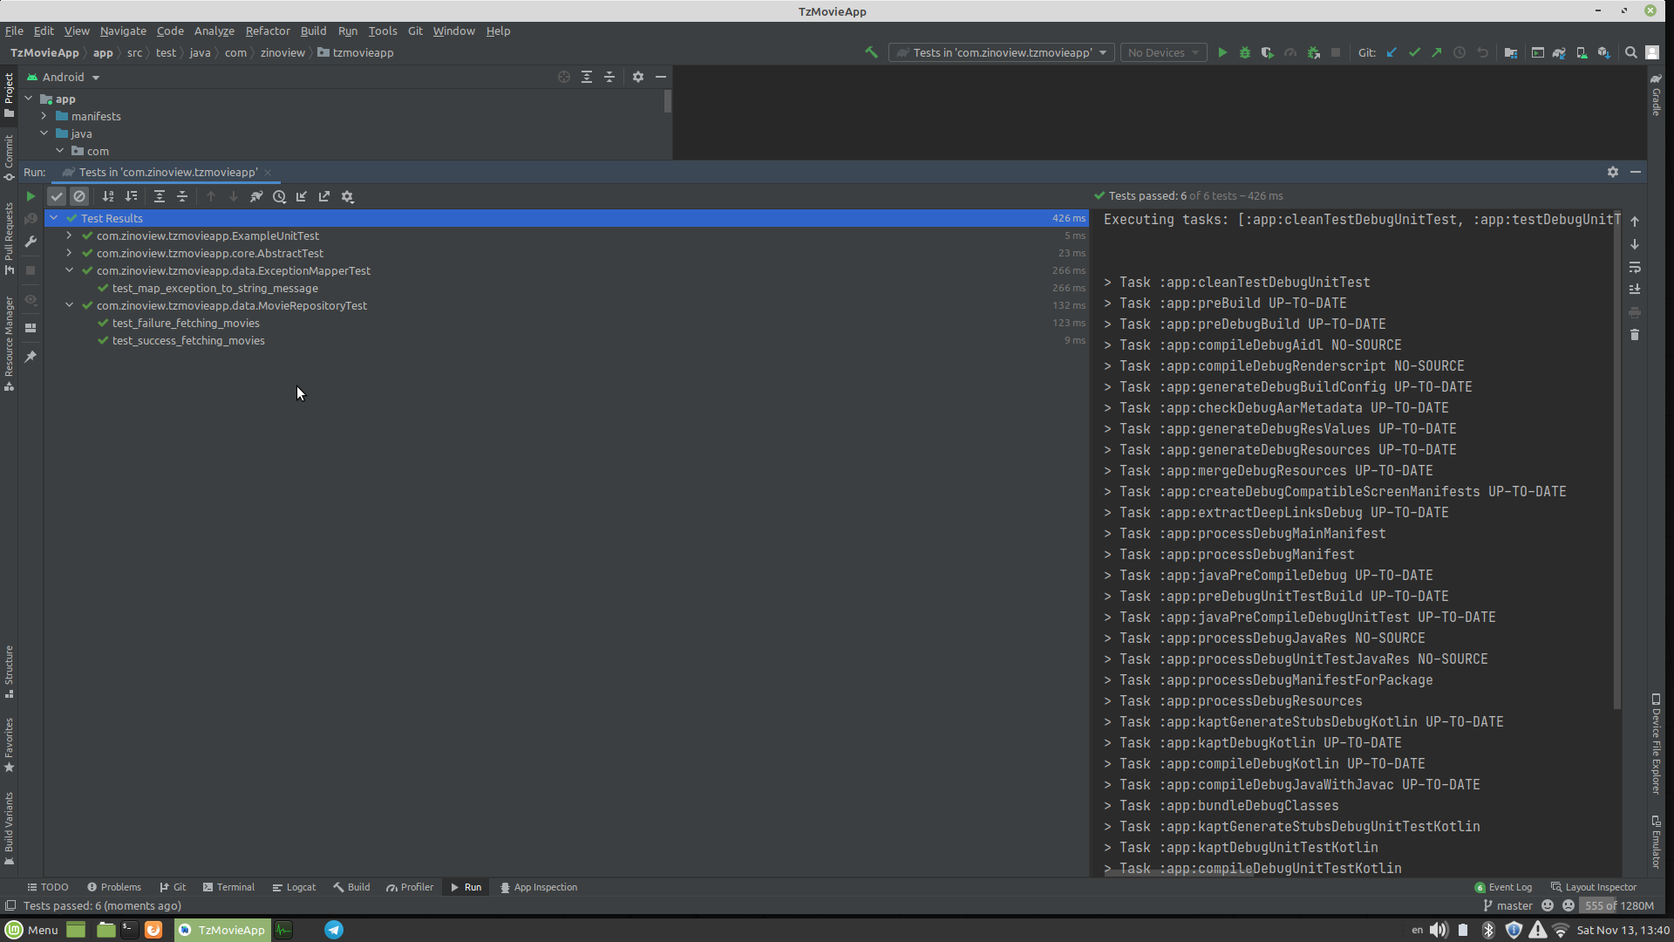
Task: Open test history via clock icon
Action: (279, 196)
